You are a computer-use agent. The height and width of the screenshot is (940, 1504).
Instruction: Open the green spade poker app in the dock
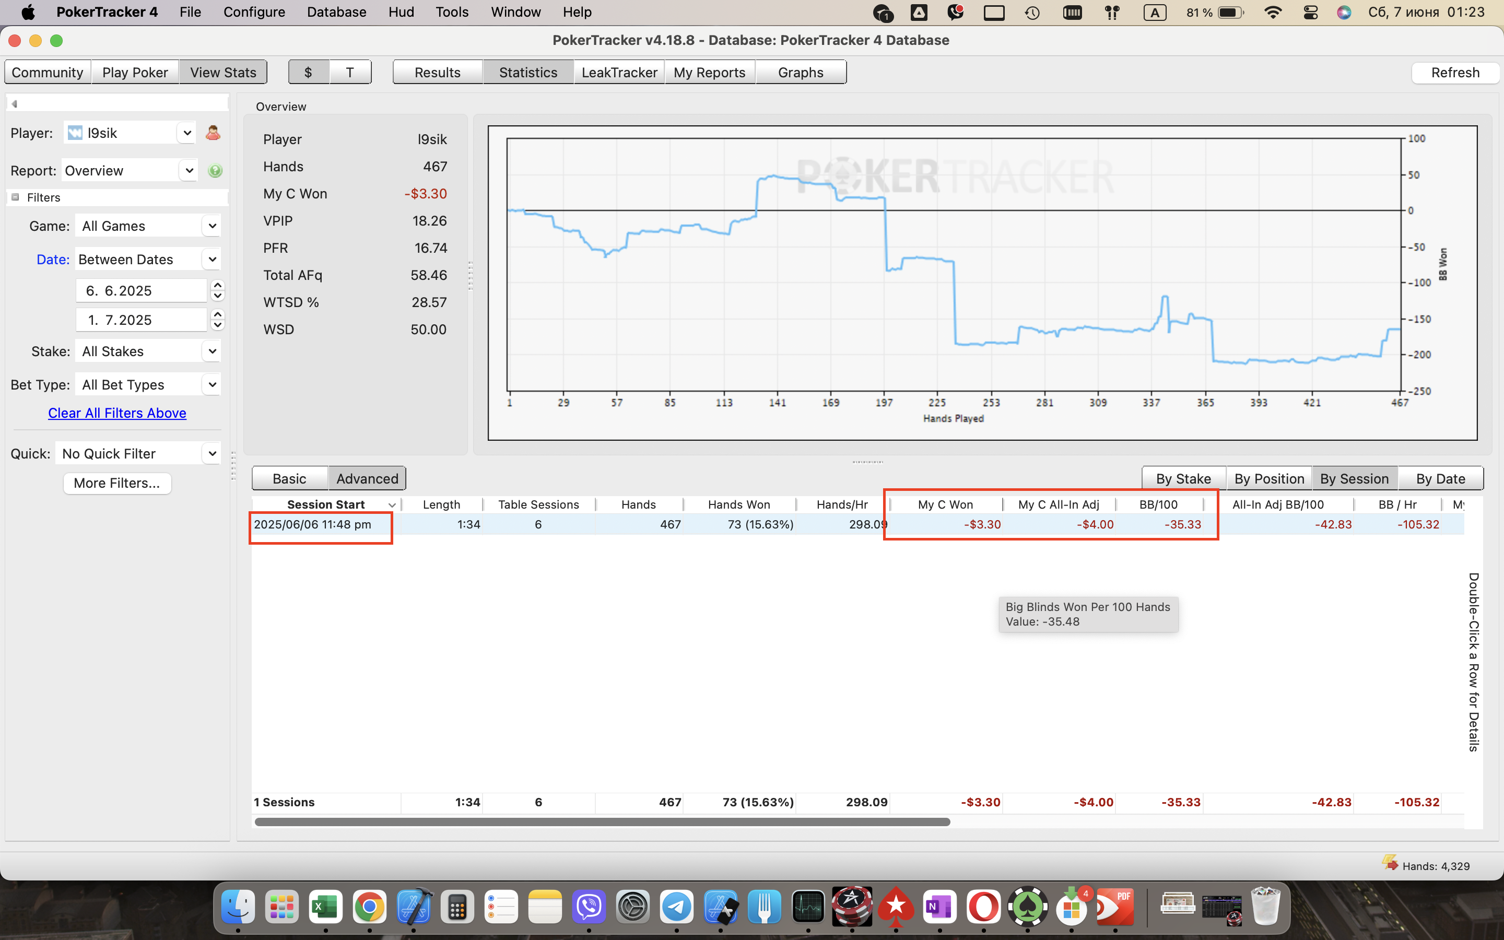pyautogui.click(x=1027, y=906)
